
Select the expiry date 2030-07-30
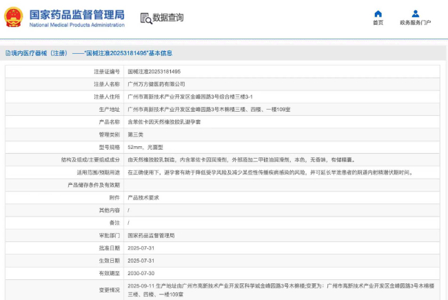pyautogui.click(x=143, y=273)
